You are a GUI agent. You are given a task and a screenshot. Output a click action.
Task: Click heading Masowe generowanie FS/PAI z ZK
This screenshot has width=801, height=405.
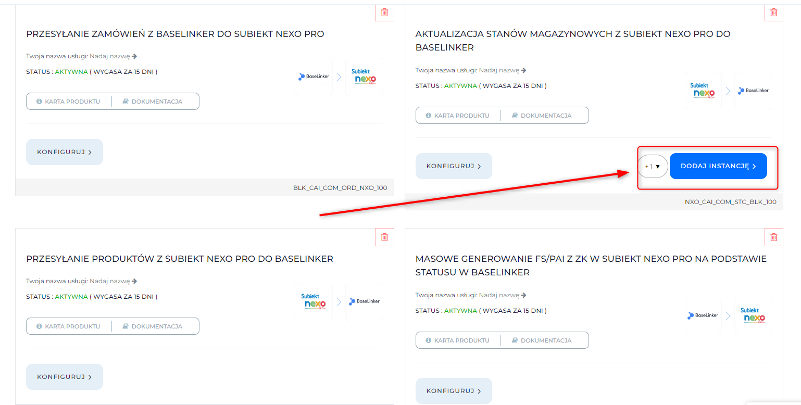click(591, 265)
